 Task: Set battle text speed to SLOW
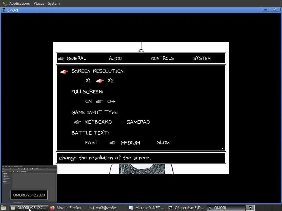164,143
